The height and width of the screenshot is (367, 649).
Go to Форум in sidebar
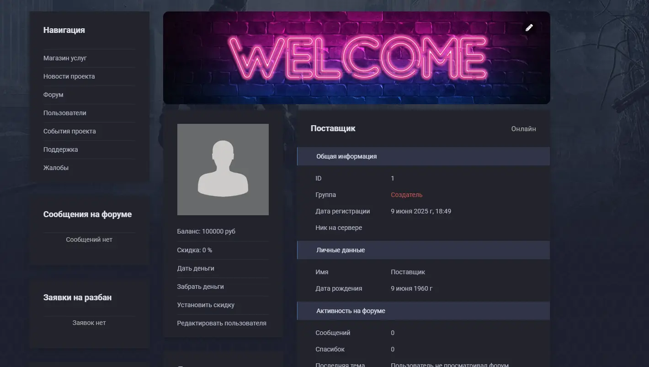[x=53, y=95]
